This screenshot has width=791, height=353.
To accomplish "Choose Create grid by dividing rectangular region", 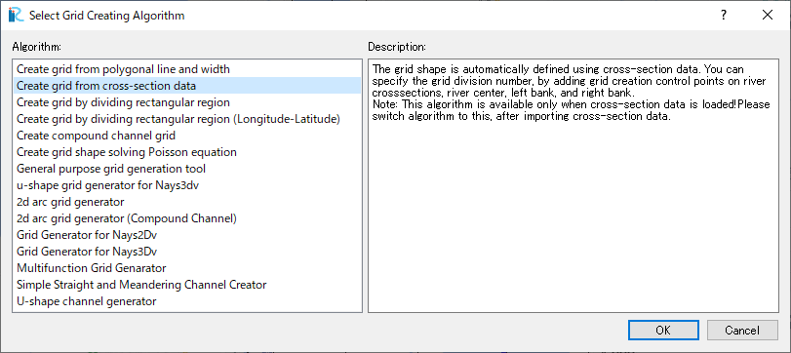I will (x=187, y=102).
